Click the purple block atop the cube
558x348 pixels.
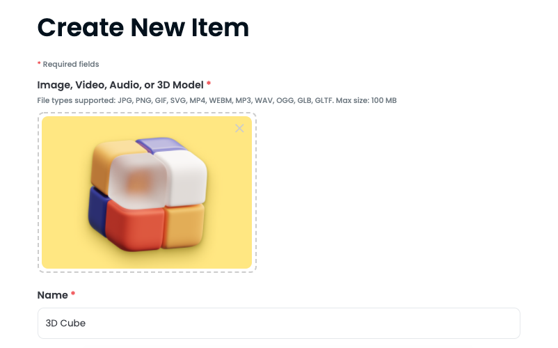point(162,144)
